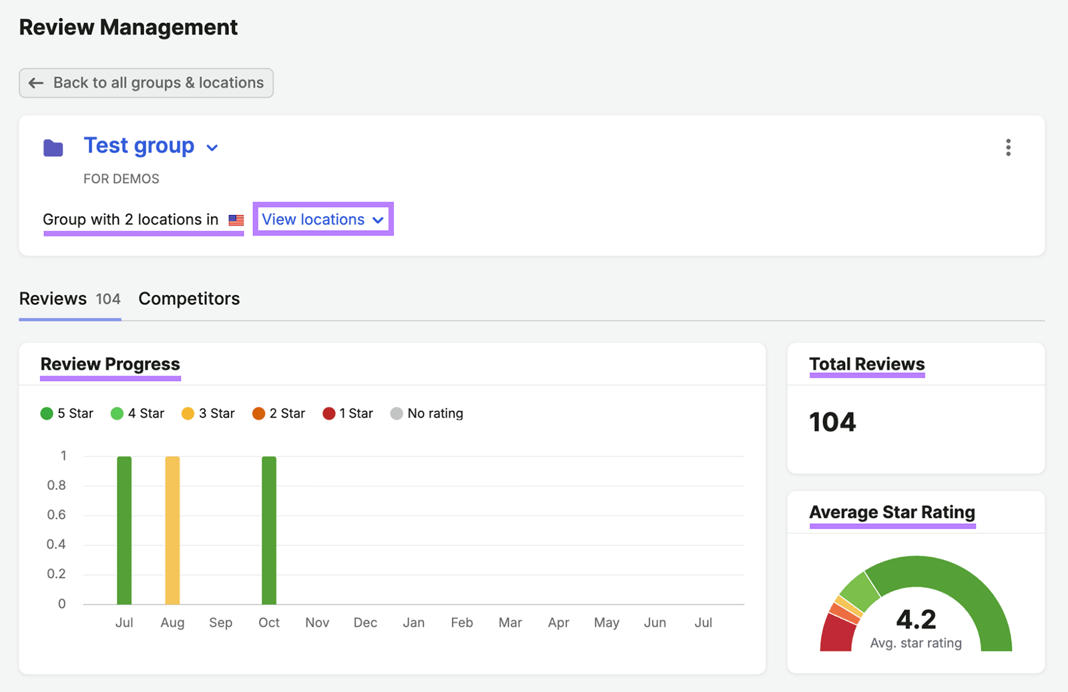Expand the View locations dropdown
1068x692 pixels.
323,219
